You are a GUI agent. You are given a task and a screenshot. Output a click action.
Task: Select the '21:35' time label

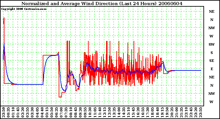tap(181, 112)
